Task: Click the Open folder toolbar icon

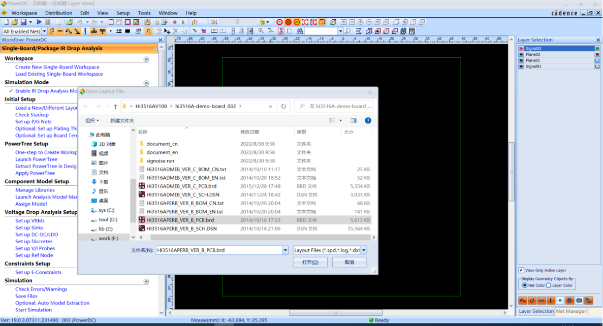Action: click(15, 22)
